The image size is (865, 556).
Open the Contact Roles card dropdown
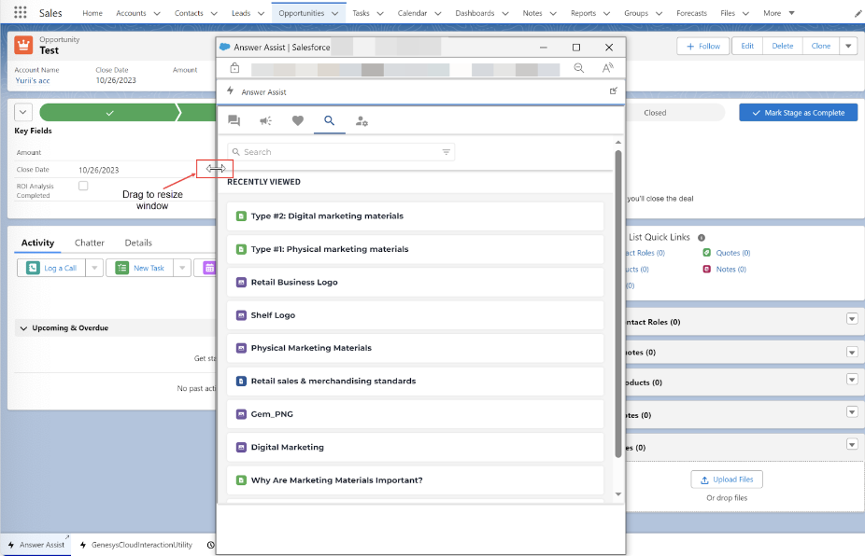pyautogui.click(x=852, y=318)
